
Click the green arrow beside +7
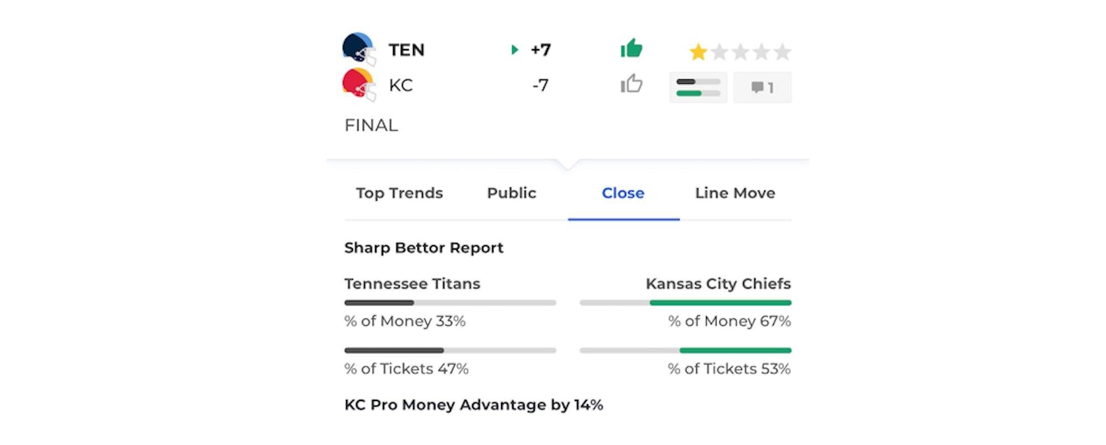click(x=515, y=50)
